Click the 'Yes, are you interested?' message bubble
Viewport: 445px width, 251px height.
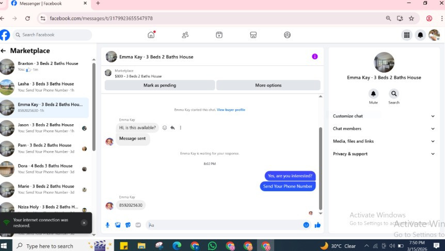coord(290,176)
